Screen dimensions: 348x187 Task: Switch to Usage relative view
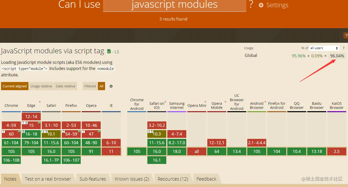pos(41,86)
